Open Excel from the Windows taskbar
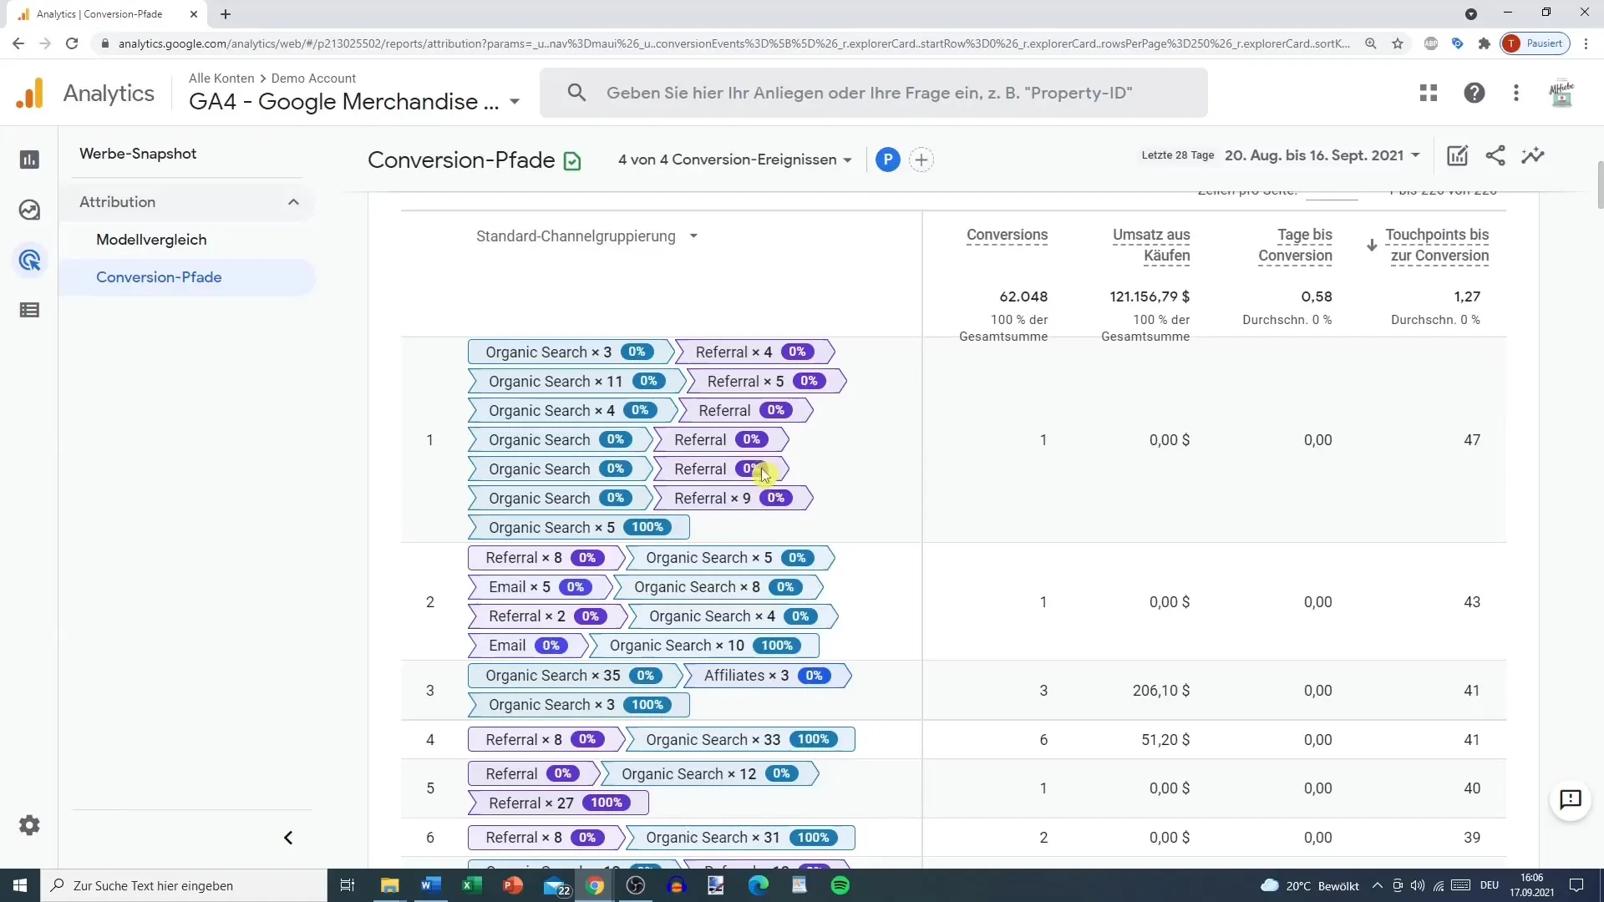 [x=472, y=885]
